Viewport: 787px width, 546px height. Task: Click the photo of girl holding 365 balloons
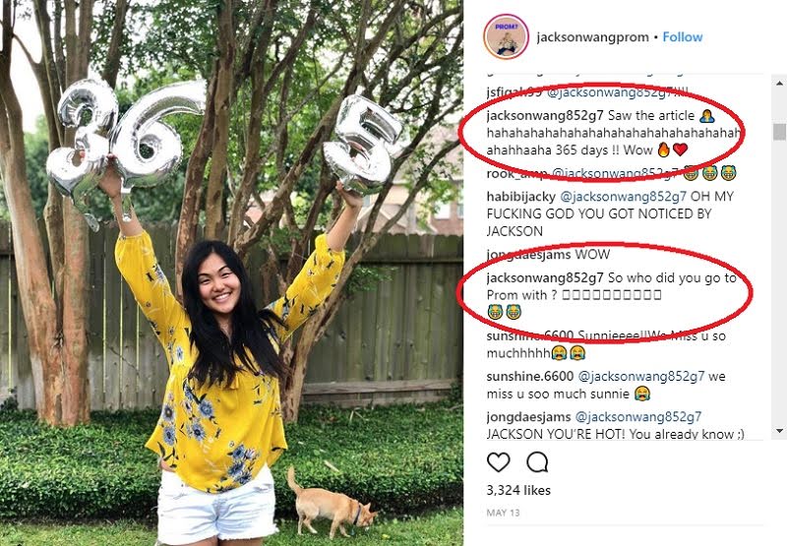point(231,273)
